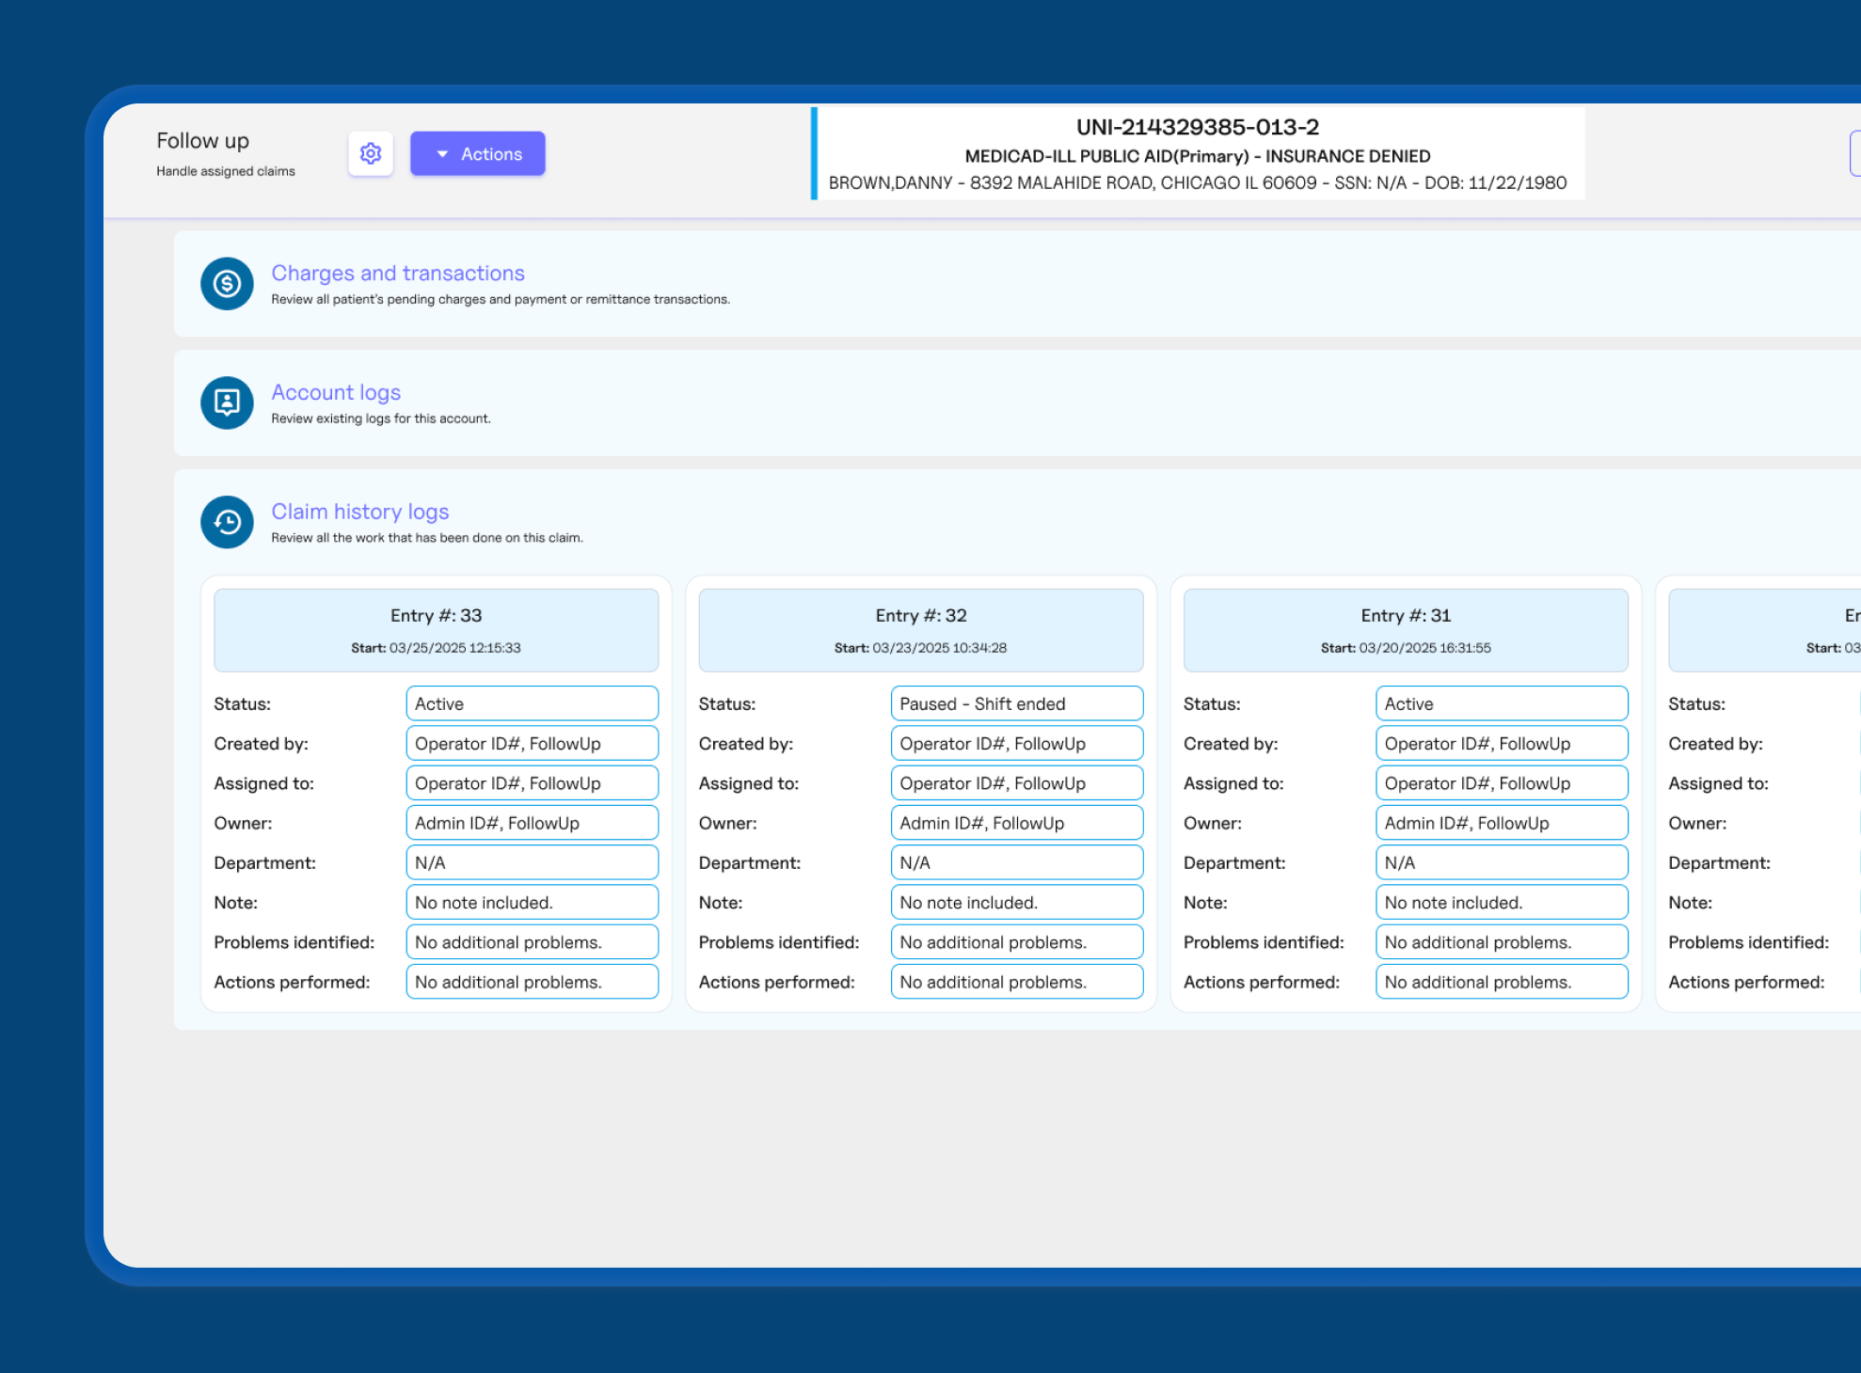
Task: Click the Follow up page title
Action: click(202, 140)
